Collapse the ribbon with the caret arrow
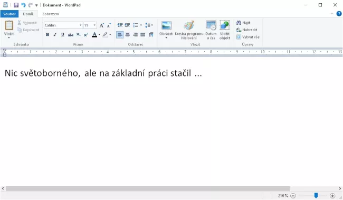The height and width of the screenshot is (200, 343). pos(332,14)
